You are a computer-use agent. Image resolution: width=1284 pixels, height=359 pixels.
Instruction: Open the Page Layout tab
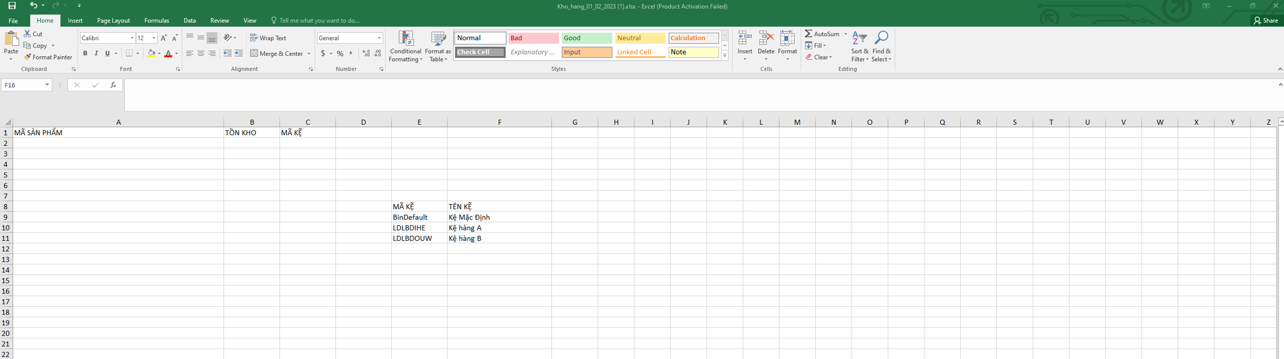(113, 21)
